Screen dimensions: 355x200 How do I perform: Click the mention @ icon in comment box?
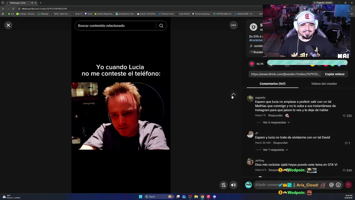331,185
